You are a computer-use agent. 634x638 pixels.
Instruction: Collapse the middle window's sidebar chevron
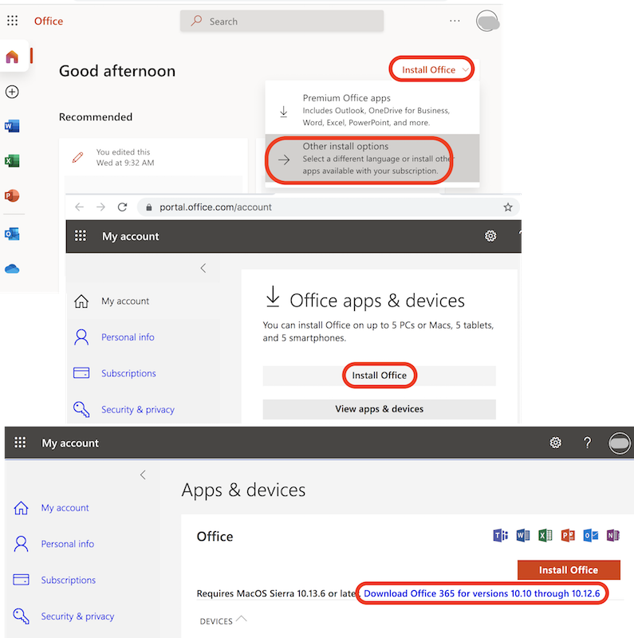[203, 268]
